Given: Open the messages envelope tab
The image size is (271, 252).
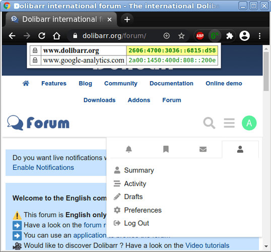Looking at the screenshot, I should (203, 149).
